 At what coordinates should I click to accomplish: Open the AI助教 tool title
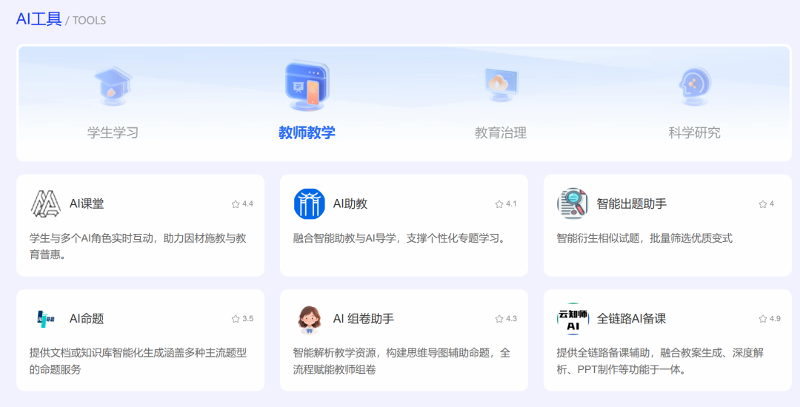[350, 203]
